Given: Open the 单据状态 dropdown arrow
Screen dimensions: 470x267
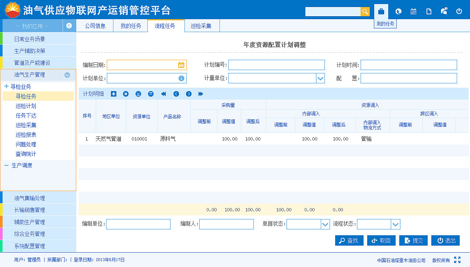Looking at the screenshot, I should 325,224.
